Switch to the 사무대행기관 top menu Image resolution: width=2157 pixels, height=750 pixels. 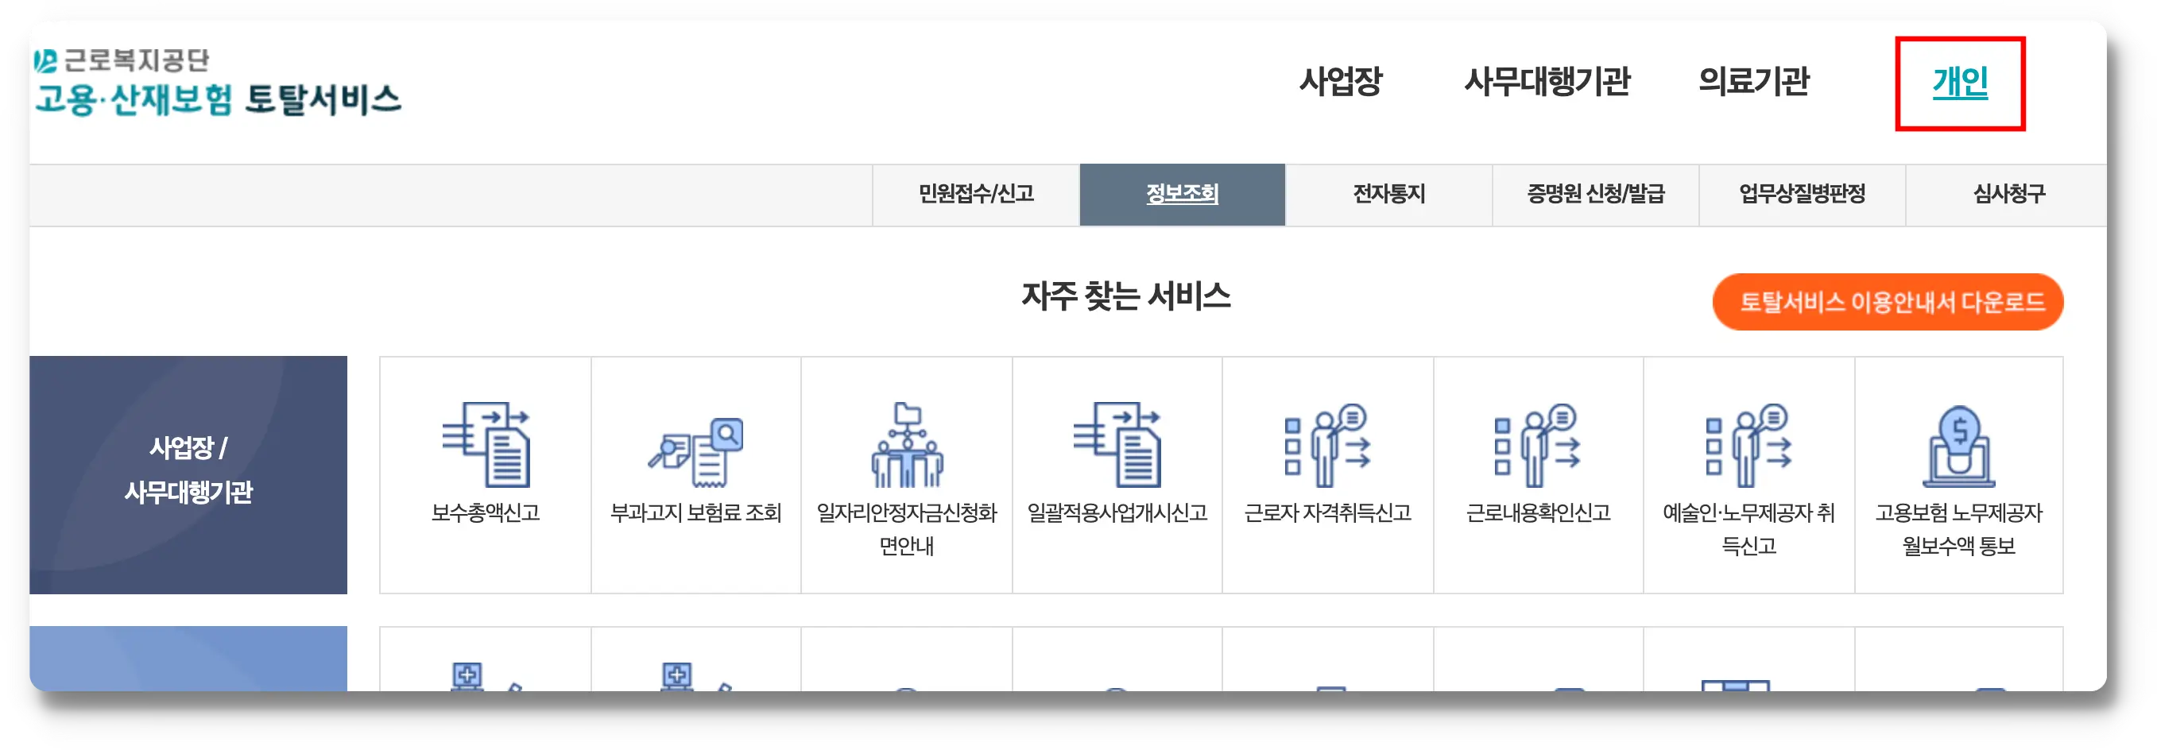[x=1547, y=81]
